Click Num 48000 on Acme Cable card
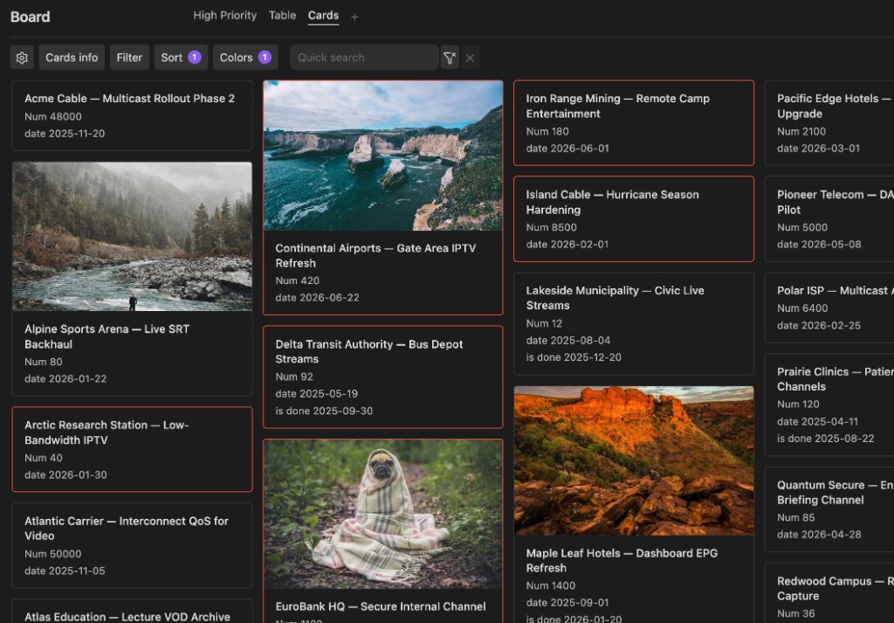 tap(53, 116)
